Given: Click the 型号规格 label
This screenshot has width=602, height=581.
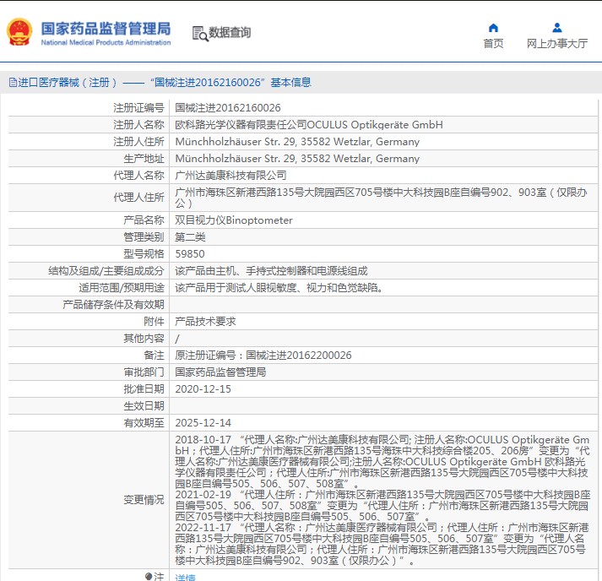Looking at the screenshot, I should (x=144, y=254).
